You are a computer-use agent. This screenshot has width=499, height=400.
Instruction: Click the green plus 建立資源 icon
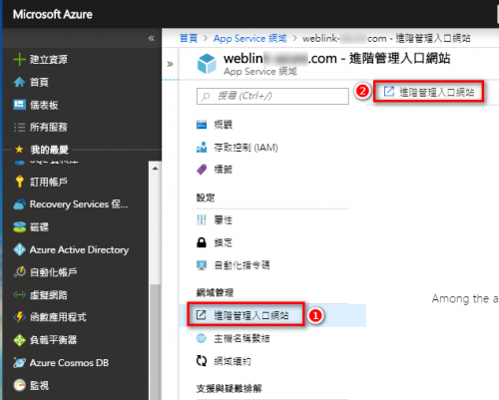[19, 60]
